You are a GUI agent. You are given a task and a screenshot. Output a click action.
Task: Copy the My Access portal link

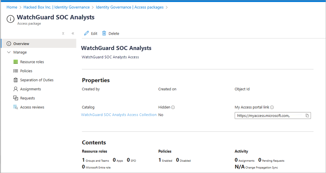(307, 115)
